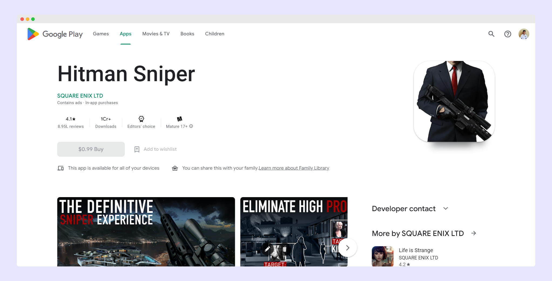Open the profile avatar menu

[x=524, y=34]
